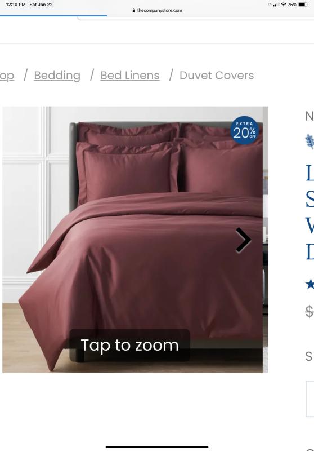Show next product image with right chevron
Viewport: 314px width, 451px height.
point(244,240)
